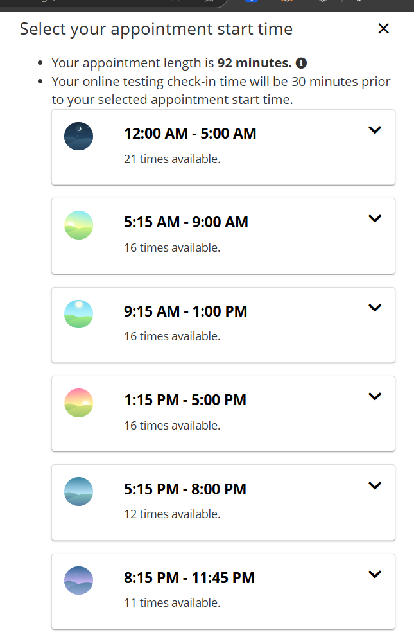This screenshot has height=637, width=414.
Task: Expand the 1:15 PM - 5:00 PM chevron
Action: pyautogui.click(x=375, y=396)
